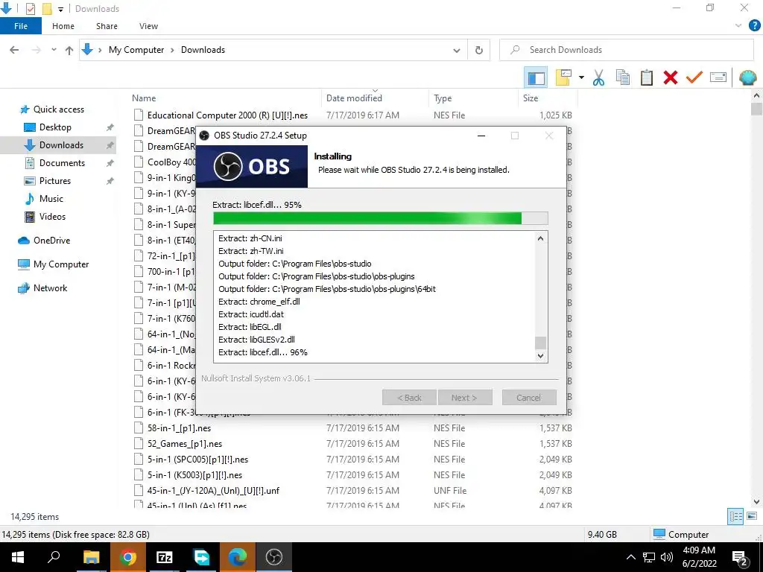Select My Computer in navigation pane

(61, 264)
